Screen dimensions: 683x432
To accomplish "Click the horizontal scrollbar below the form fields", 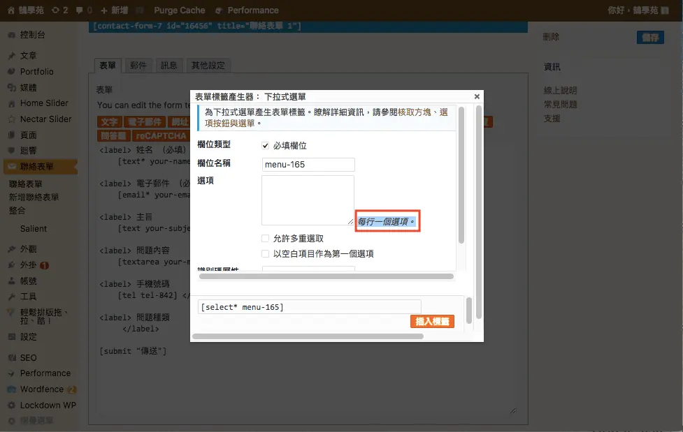I will [x=326, y=276].
